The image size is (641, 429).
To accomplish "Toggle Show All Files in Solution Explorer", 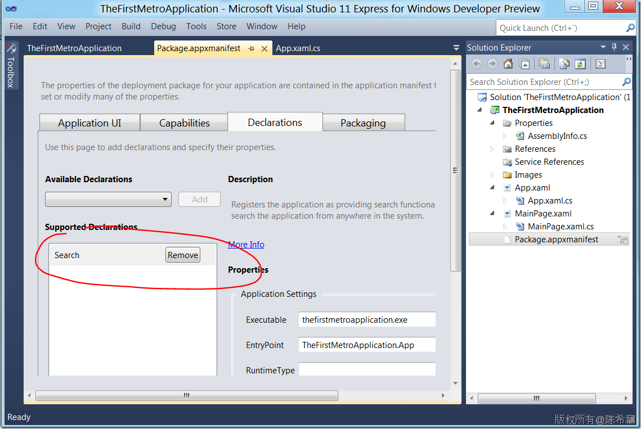I will (x=564, y=64).
